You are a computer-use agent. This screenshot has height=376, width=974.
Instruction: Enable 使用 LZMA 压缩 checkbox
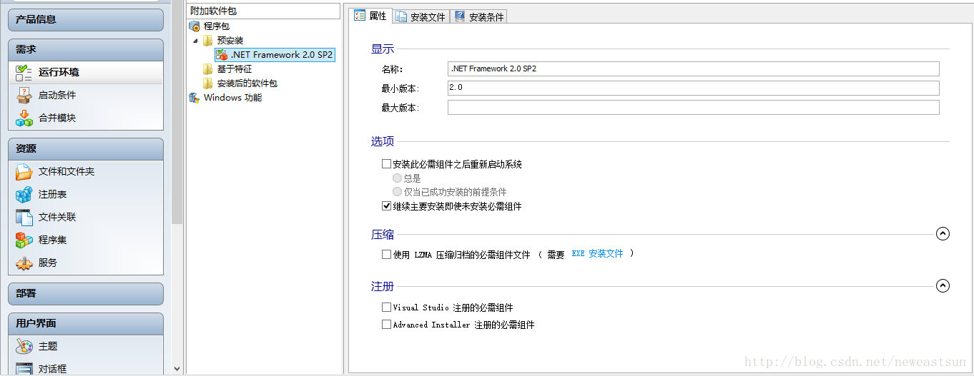click(x=387, y=254)
